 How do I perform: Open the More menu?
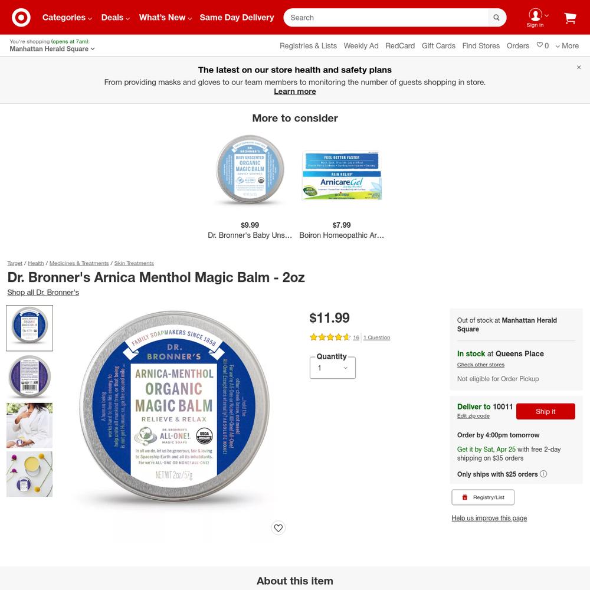tap(567, 46)
